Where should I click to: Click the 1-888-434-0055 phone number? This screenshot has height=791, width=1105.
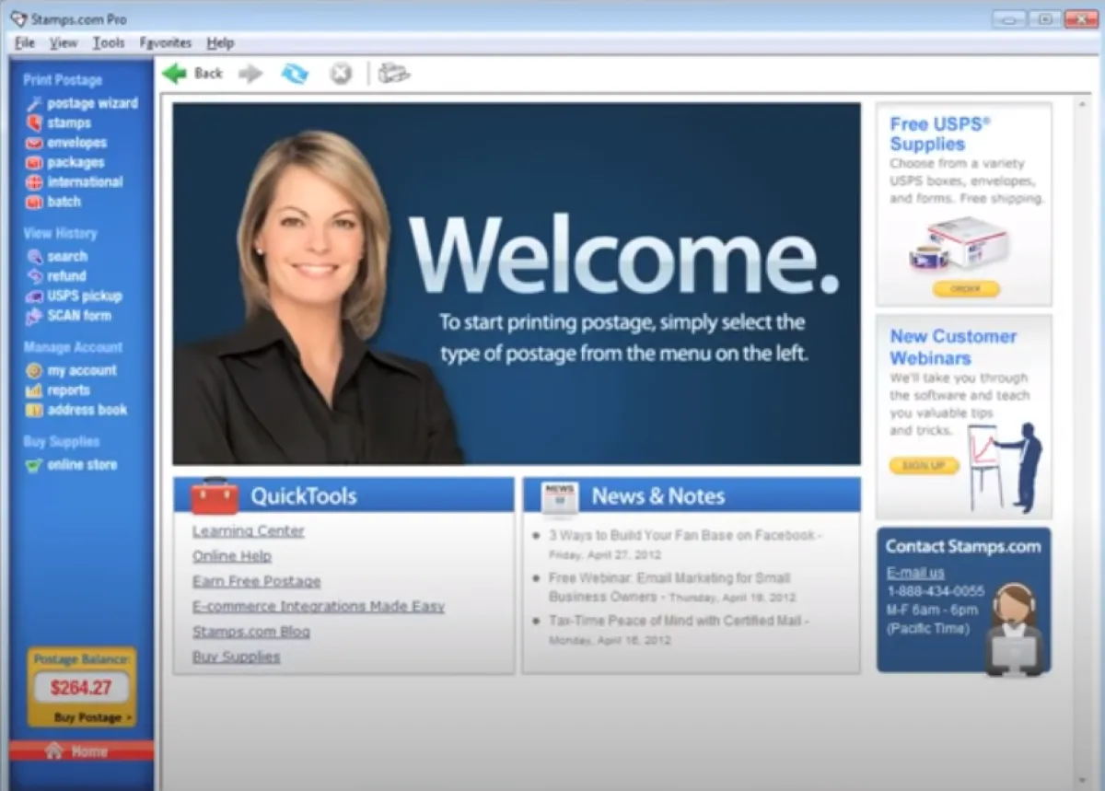[x=936, y=591]
